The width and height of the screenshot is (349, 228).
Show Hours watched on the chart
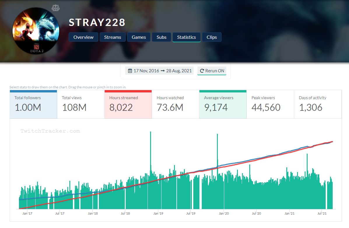(x=175, y=104)
